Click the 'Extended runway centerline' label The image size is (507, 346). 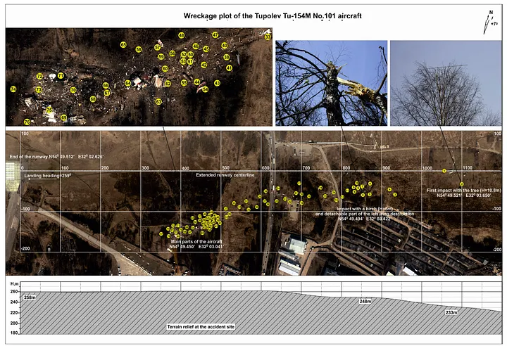tap(225, 175)
